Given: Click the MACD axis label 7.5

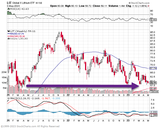Looking at the screenshot, I should click(x=152, y=100).
